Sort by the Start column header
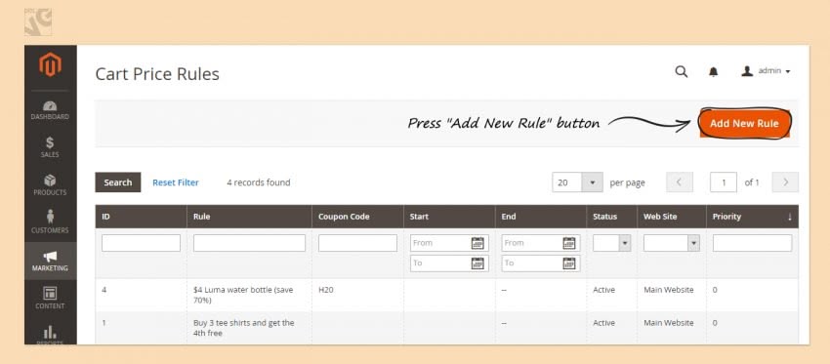830x364 pixels. 449,217
